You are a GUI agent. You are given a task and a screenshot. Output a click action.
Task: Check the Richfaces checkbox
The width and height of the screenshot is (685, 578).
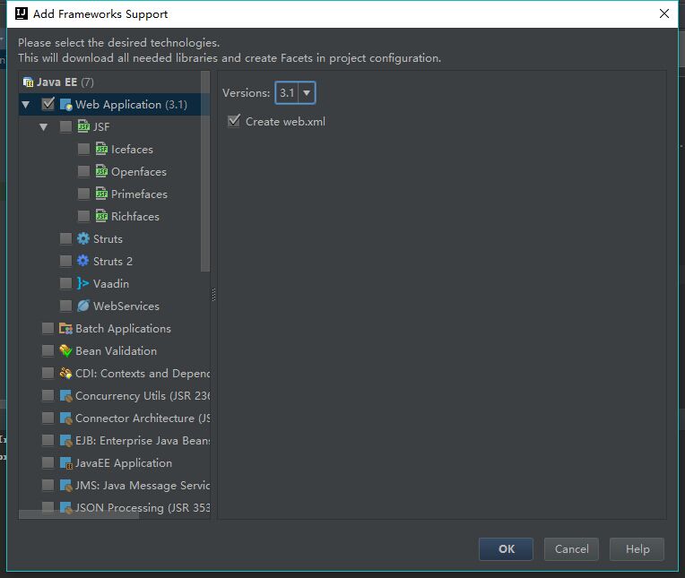(x=83, y=216)
